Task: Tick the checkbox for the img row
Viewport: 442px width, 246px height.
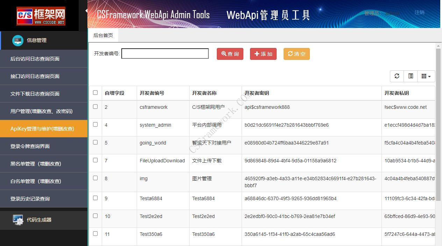Action: pyautogui.click(x=95, y=178)
